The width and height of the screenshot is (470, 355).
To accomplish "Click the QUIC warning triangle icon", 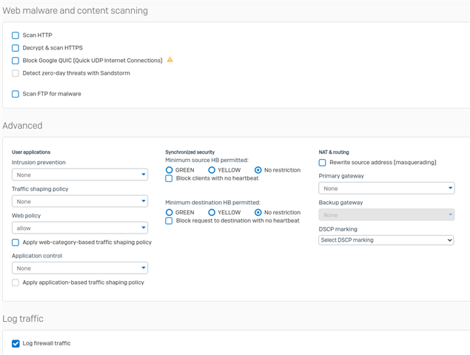I will click(170, 60).
